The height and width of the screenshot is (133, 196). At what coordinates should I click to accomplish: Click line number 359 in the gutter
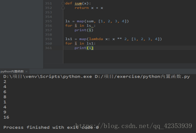click(48, 39)
